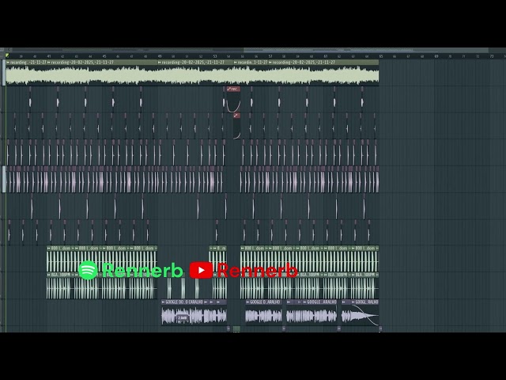This screenshot has height=380, width=506.
Task: Open clip menu of recording clip at bar 49
Action: (160, 63)
